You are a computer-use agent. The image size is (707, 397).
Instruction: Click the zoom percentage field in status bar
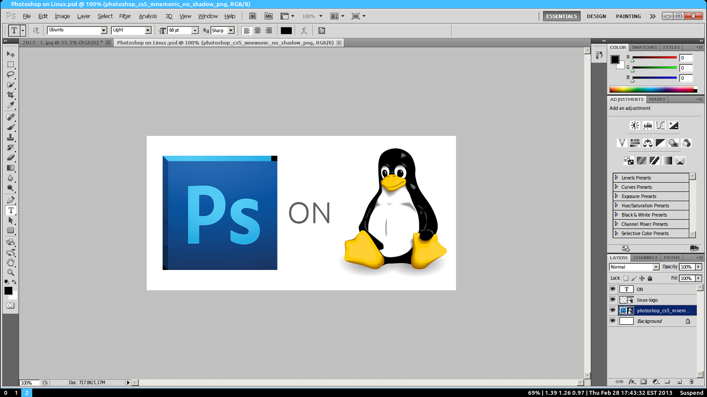point(29,382)
